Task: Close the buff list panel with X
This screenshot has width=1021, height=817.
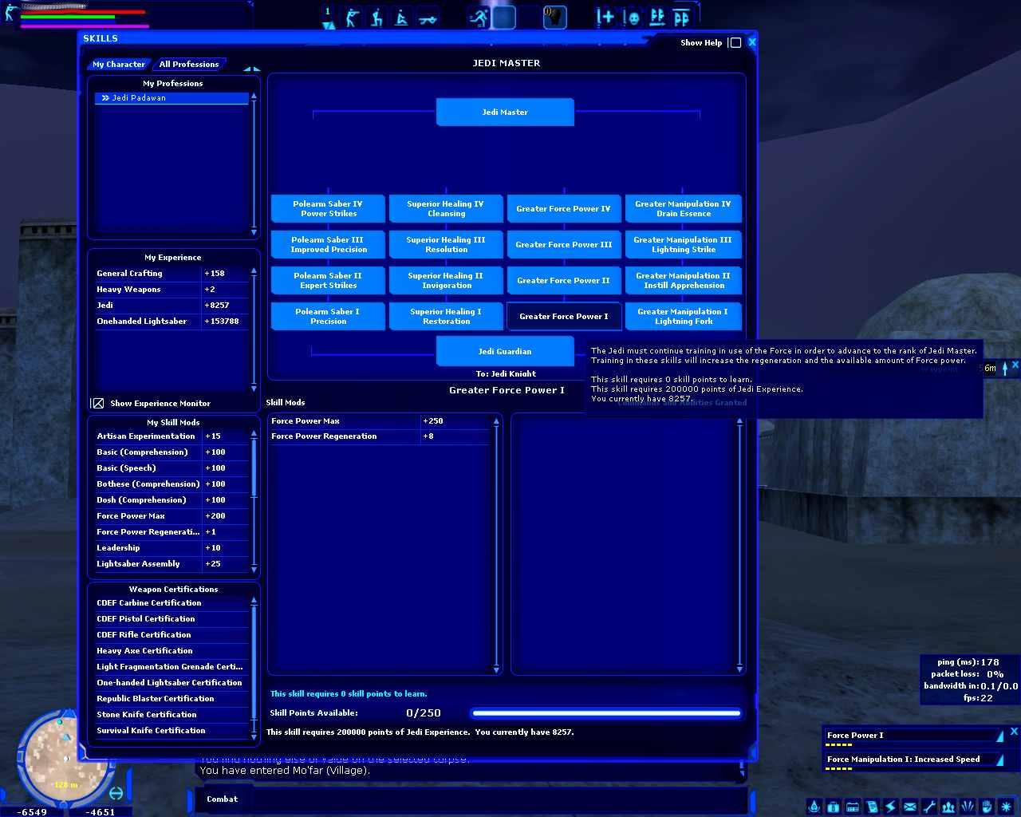Action: tap(1014, 732)
